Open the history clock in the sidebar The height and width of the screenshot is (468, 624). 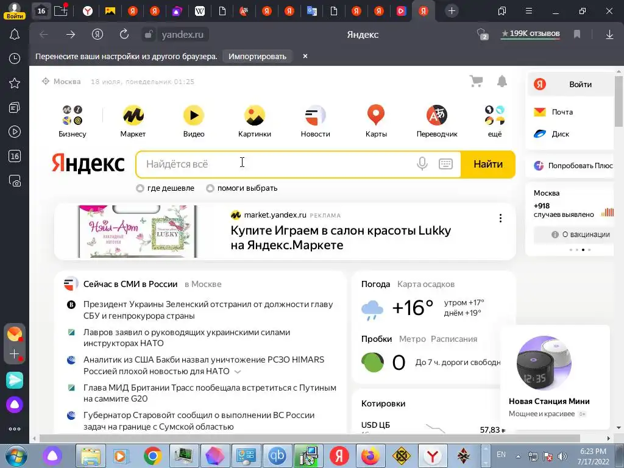(15, 58)
